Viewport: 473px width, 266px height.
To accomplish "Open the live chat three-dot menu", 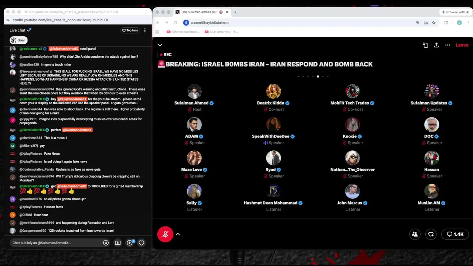I will click(145, 30).
